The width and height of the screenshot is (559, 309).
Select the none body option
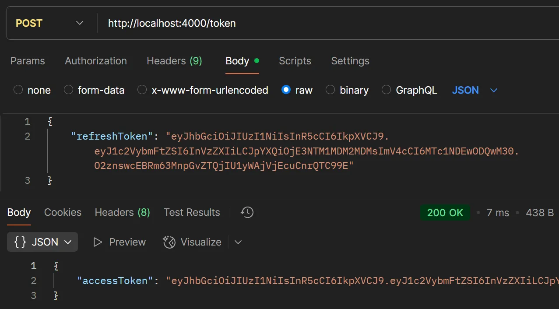click(x=18, y=90)
